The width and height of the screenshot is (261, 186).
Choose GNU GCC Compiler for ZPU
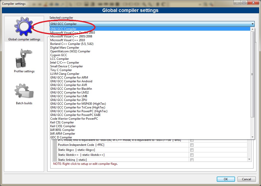(150, 100)
